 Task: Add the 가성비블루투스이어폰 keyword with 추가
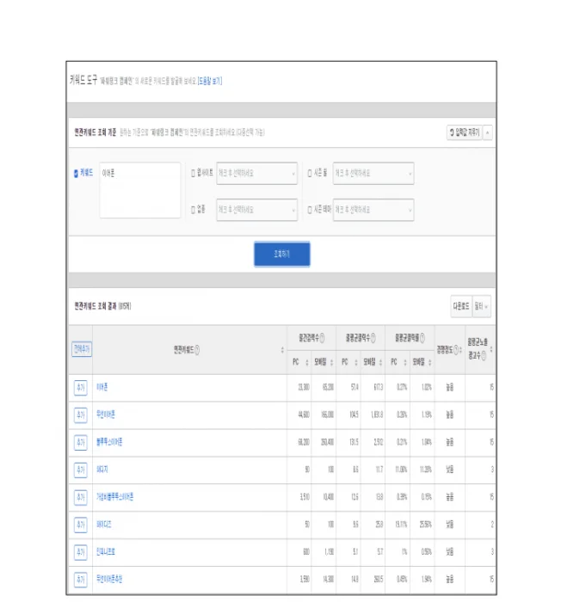81,497
